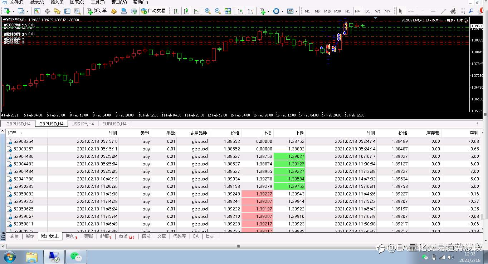This screenshot has width=488, height=264.
Task: Switch chart to candlestick style
Action: (186, 11)
